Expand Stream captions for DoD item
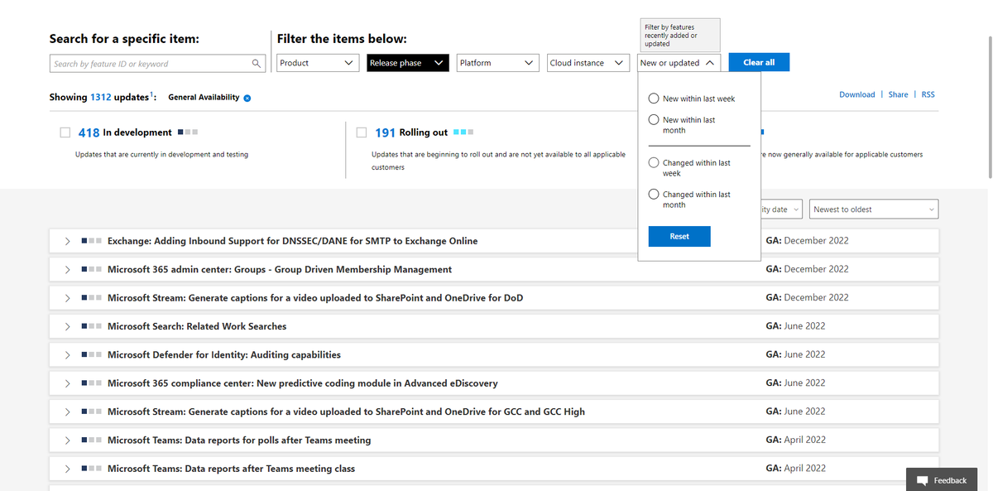993x491 pixels. (x=68, y=298)
